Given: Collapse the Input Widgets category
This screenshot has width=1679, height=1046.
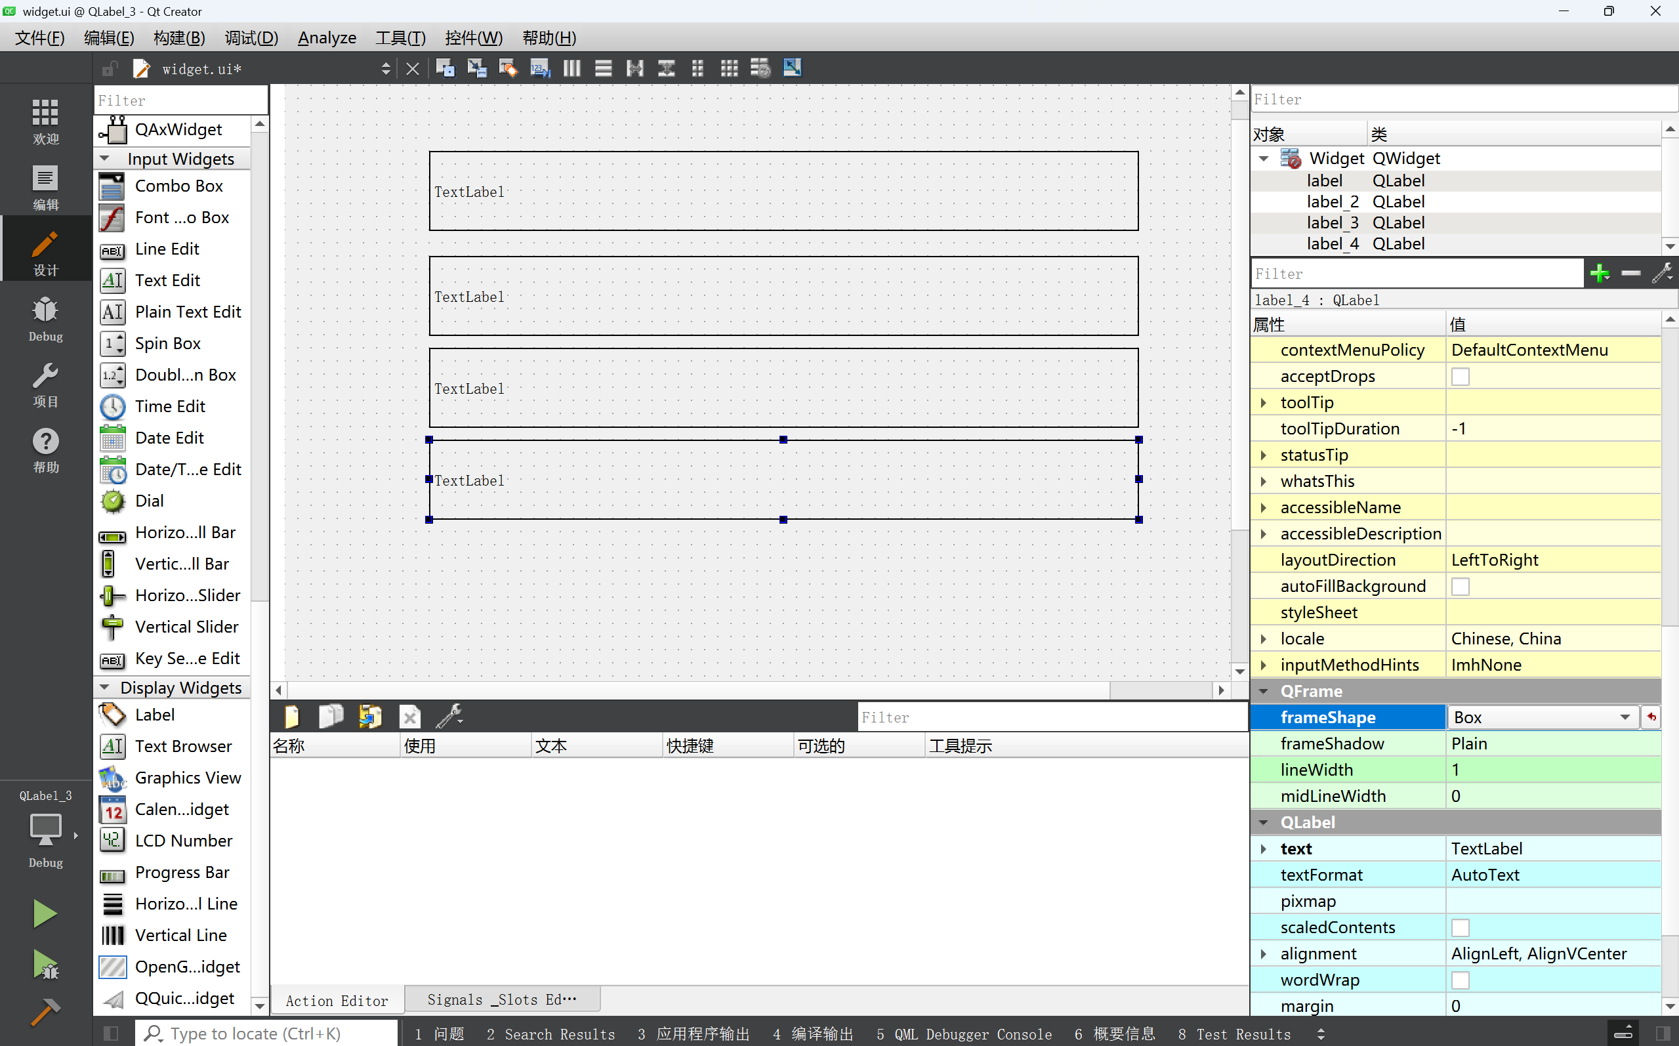Looking at the screenshot, I should pyautogui.click(x=104, y=158).
